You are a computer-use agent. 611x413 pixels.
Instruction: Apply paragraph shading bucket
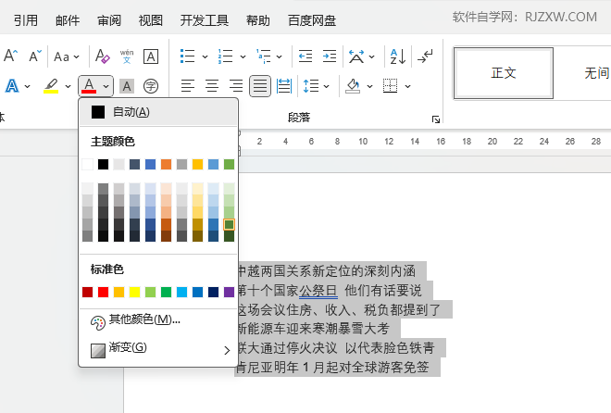click(x=353, y=86)
